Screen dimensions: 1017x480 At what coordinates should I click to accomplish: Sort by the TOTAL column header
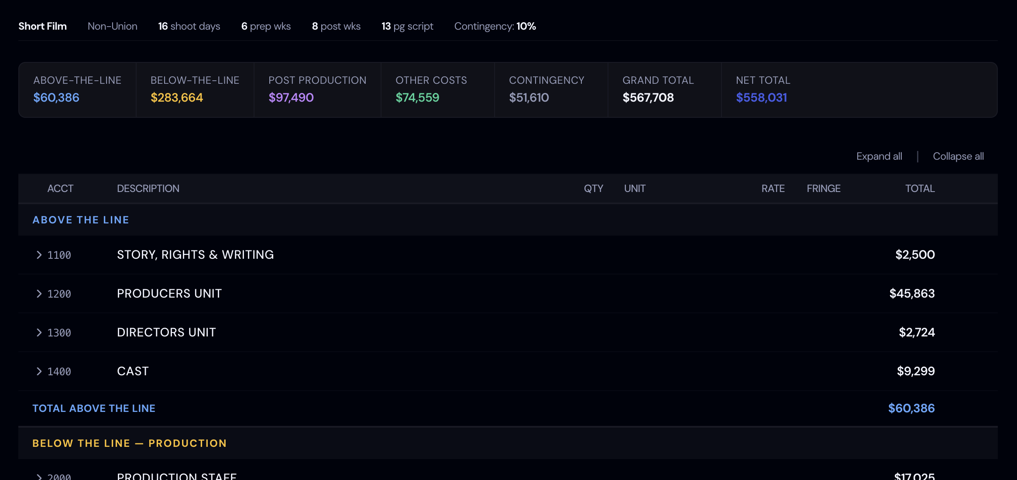(x=920, y=188)
